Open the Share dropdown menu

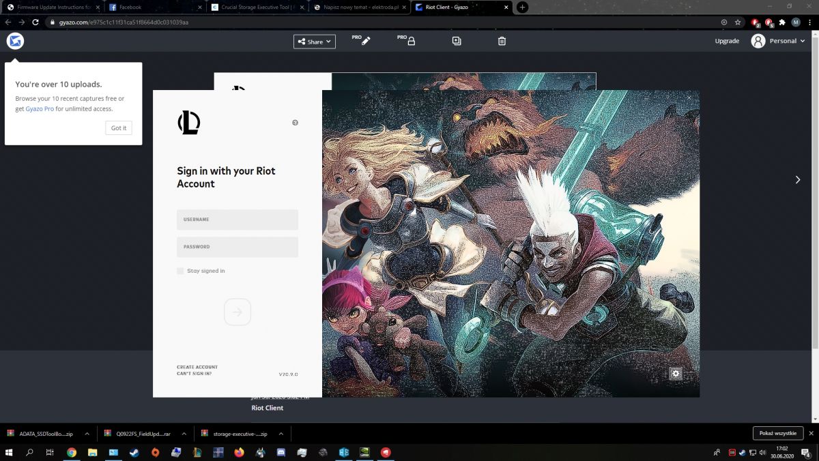click(315, 42)
